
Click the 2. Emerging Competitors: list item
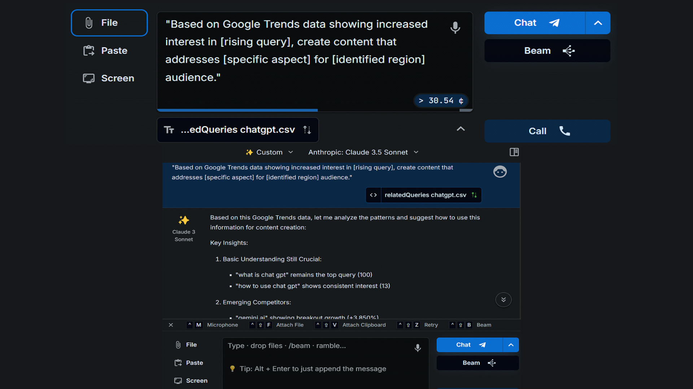coord(253,302)
